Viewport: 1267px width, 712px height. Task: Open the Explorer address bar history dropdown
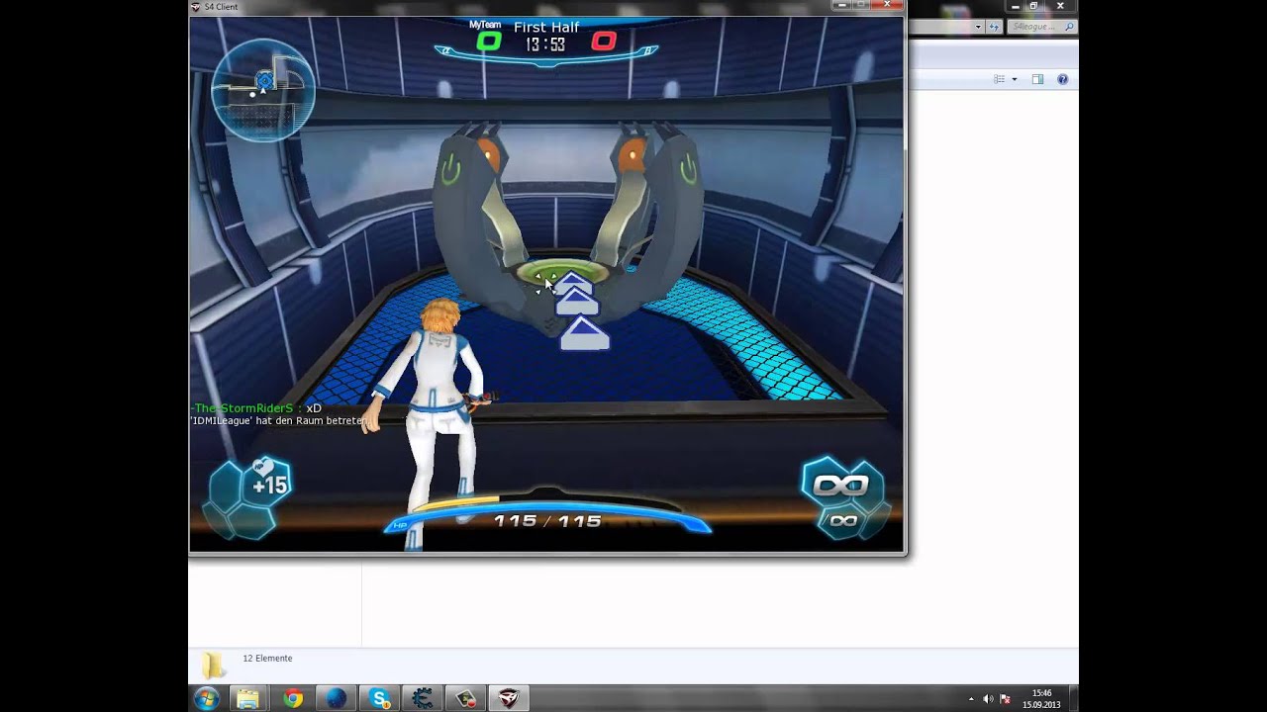(x=979, y=27)
